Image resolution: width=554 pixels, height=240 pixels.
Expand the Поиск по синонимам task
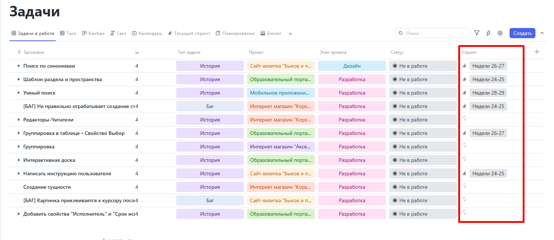pyautogui.click(x=19, y=66)
